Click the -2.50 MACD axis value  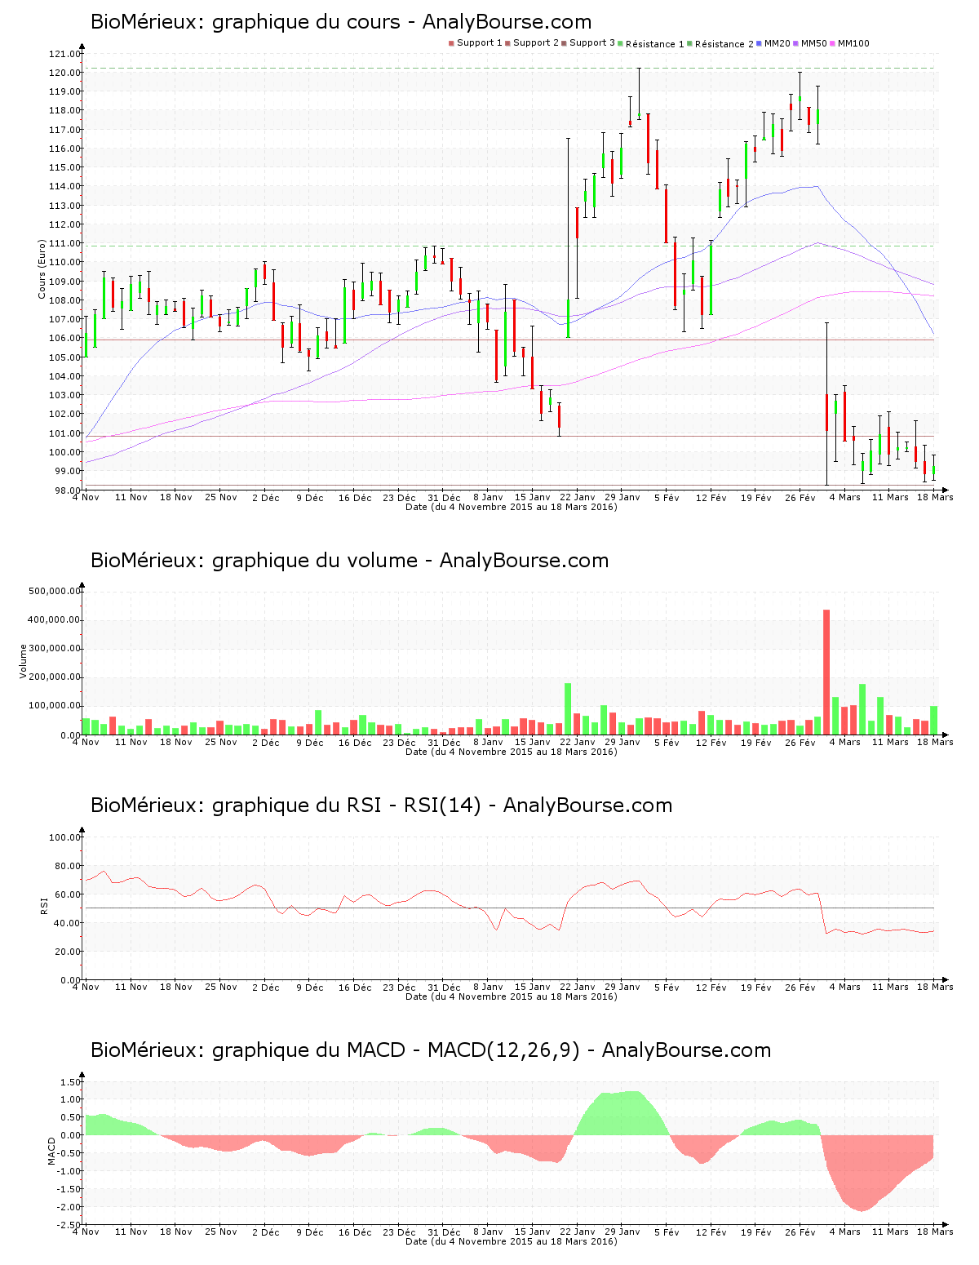point(68,1225)
